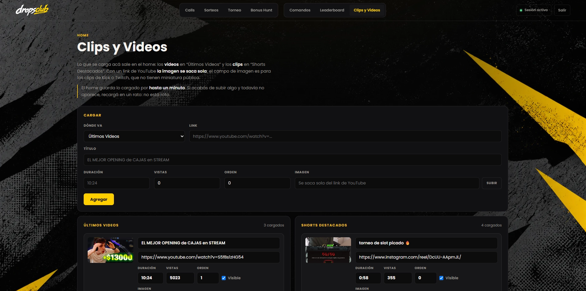Focus the Link input field

click(x=345, y=136)
